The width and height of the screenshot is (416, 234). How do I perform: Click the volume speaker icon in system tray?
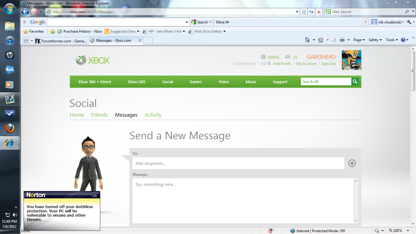point(15,215)
